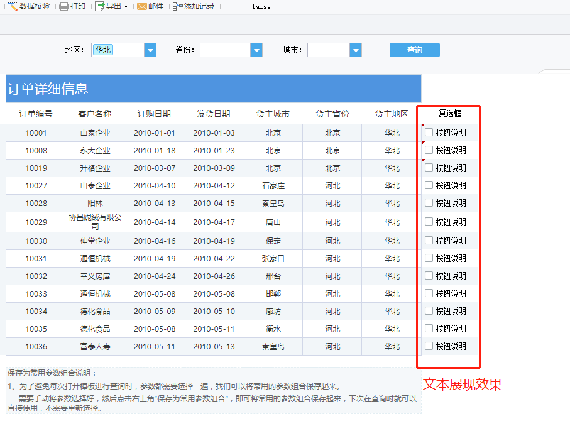Toggle the checkbox in row 10028
Image resolution: width=570 pixels, height=436 pixels.
(429, 202)
